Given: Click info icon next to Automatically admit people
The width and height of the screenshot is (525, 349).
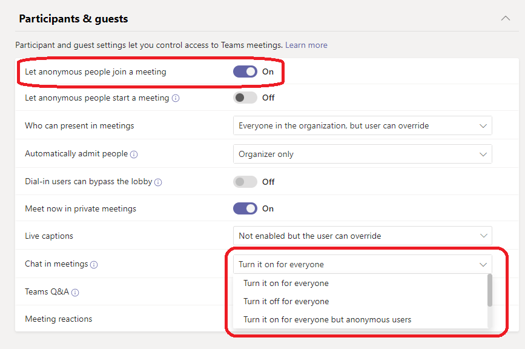Looking at the screenshot, I should (134, 155).
